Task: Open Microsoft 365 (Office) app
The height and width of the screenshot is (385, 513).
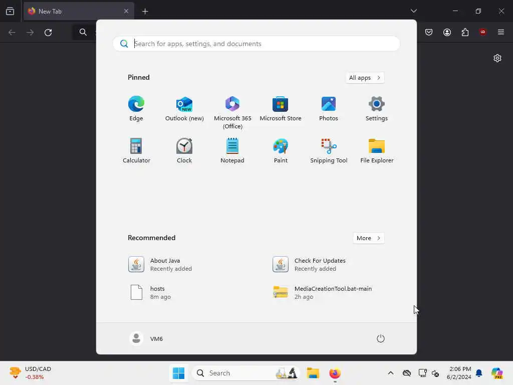Action: pyautogui.click(x=232, y=113)
